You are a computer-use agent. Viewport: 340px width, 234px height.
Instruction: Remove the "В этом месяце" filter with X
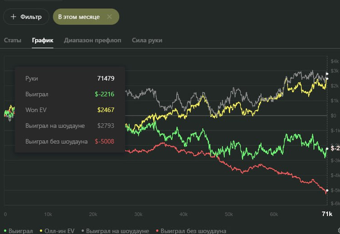110,17
